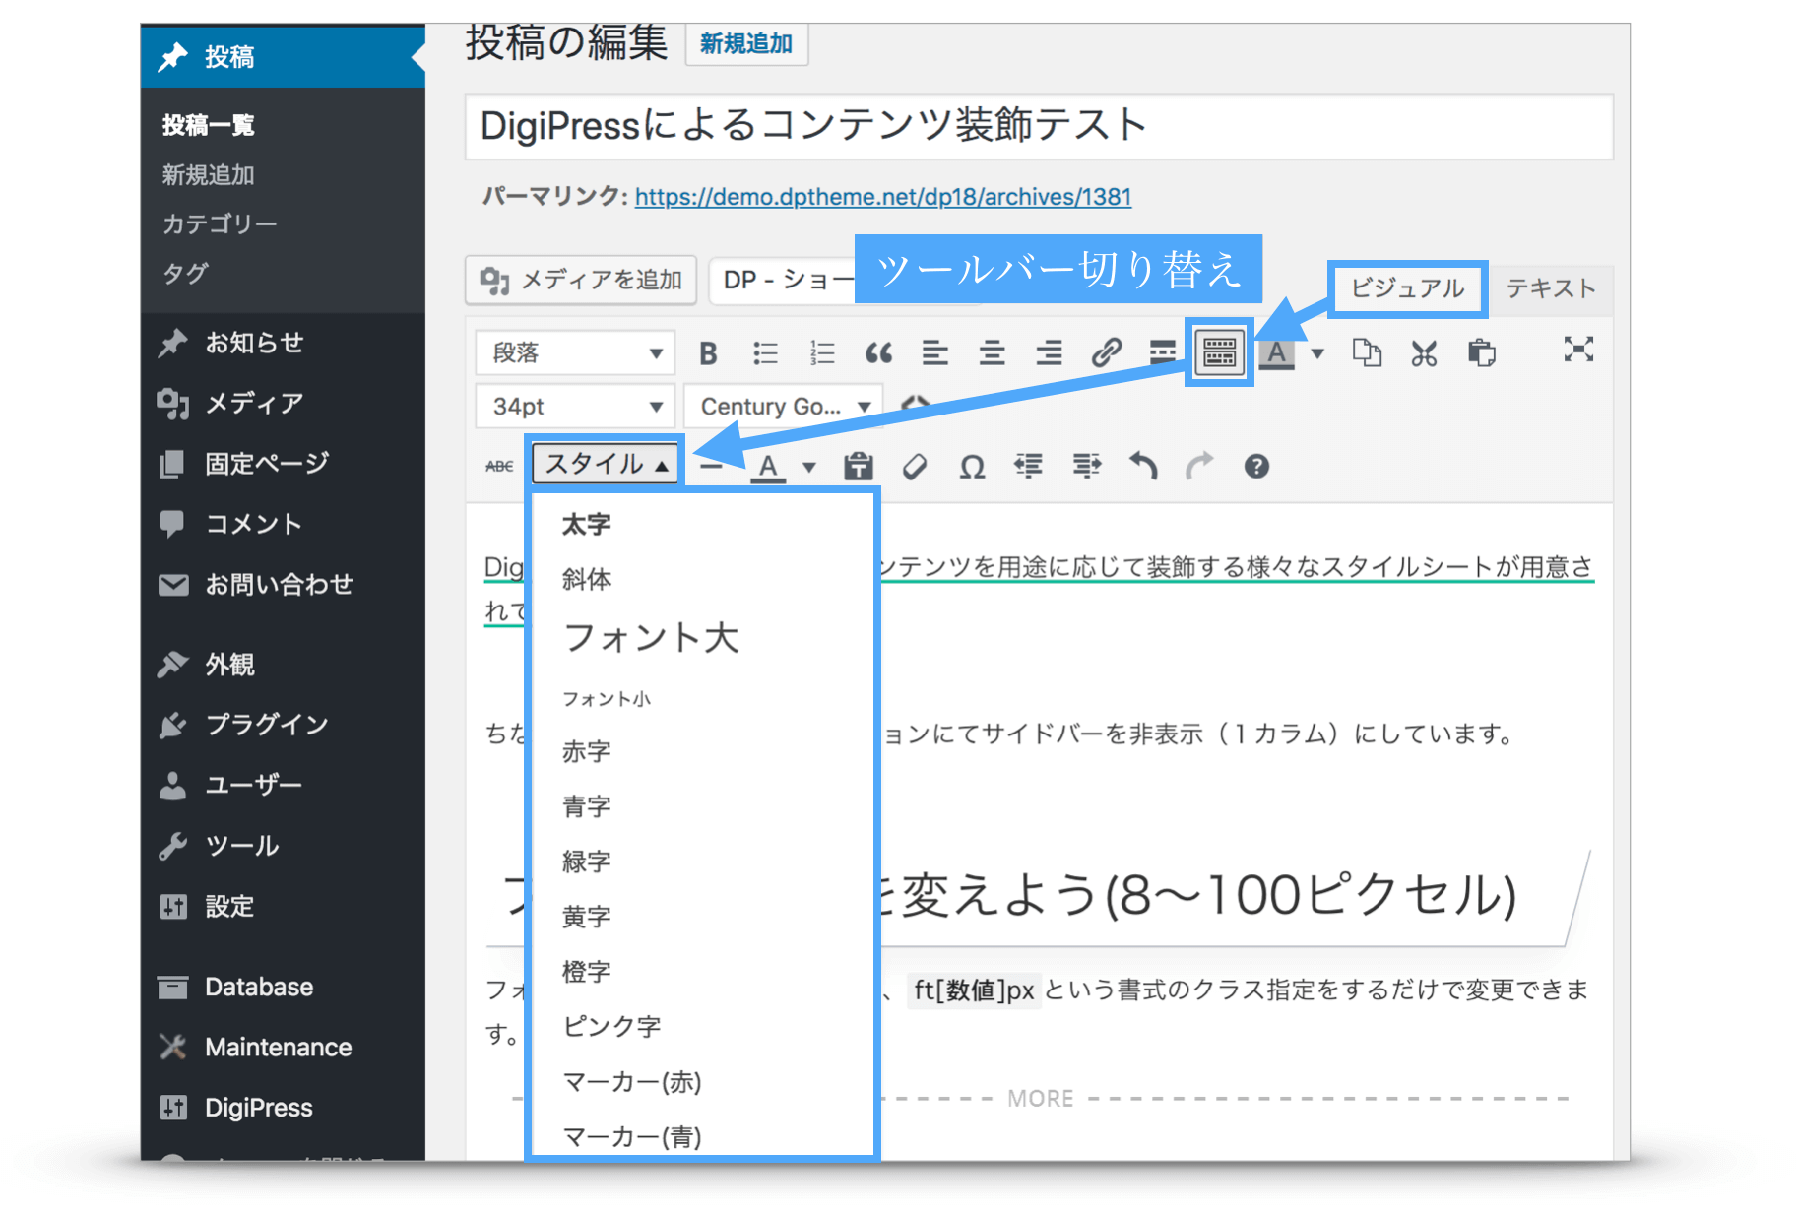The height and width of the screenshot is (1213, 1796).
Task: Collapse the スタイル styles dropdown
Action: 606,464
